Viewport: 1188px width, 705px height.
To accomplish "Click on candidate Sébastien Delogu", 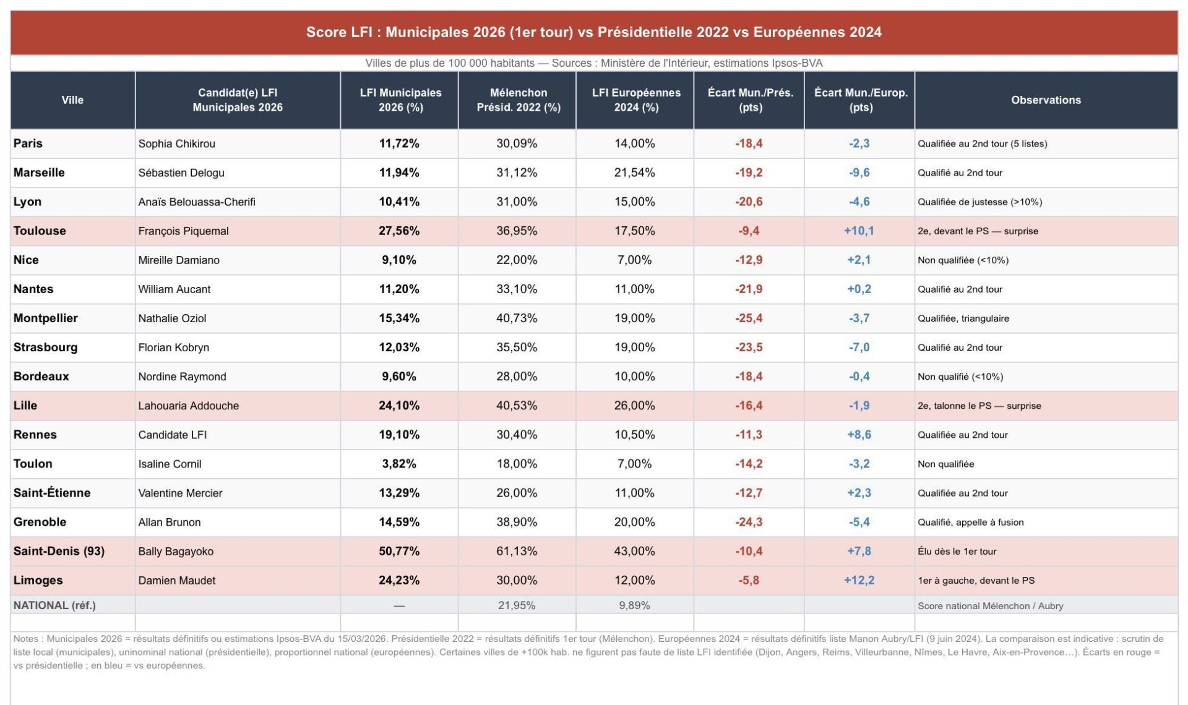I will pyautogui.click(x=181, y=173).
